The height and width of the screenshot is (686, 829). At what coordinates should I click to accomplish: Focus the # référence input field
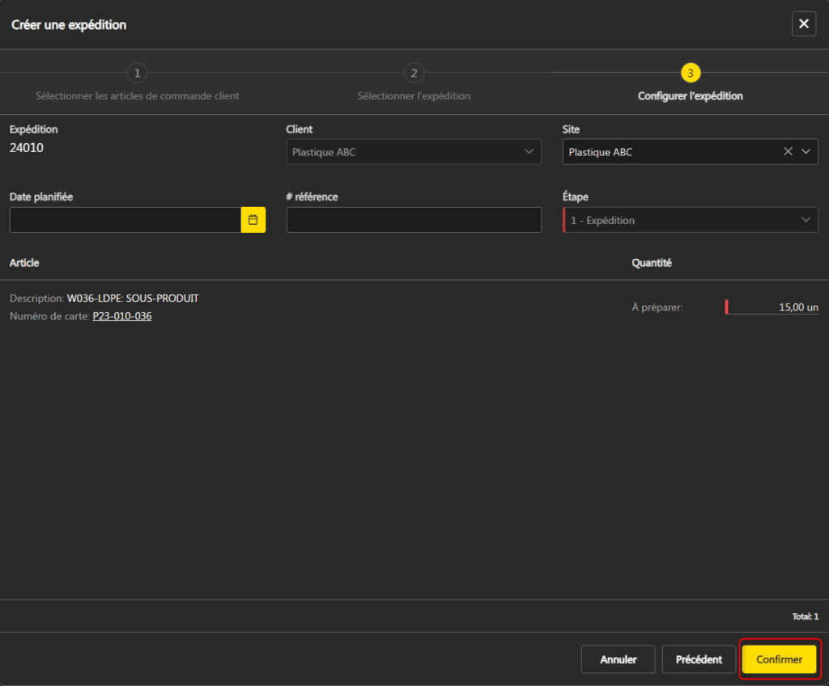413,220
